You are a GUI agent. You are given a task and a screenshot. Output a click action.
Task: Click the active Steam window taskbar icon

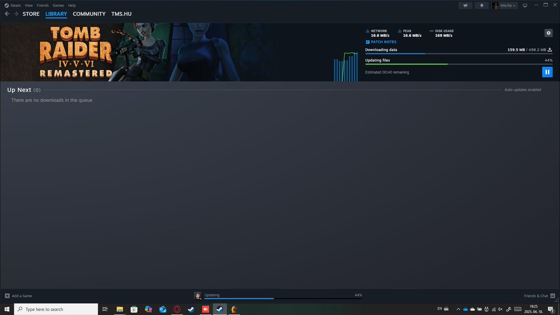[x=220, y=309]
